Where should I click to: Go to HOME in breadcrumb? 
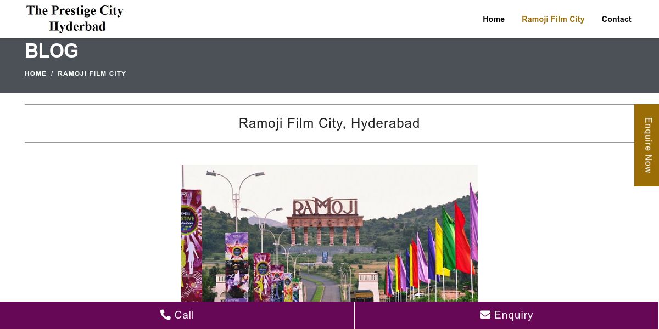pyautogui.click(x=36, y=73)
